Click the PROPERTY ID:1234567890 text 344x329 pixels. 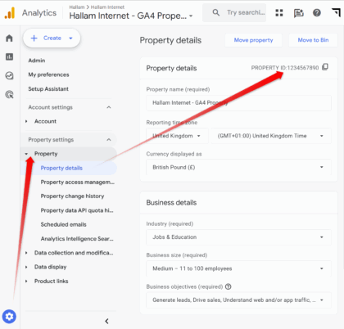pyautogui.click(x=285, y=68)
